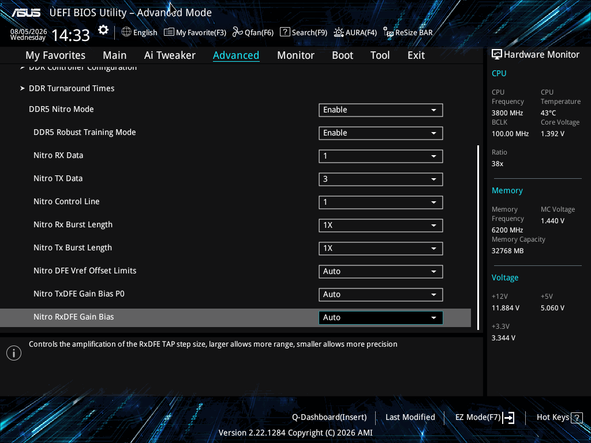Click the 14:33 clock display

tap(70, 35)
